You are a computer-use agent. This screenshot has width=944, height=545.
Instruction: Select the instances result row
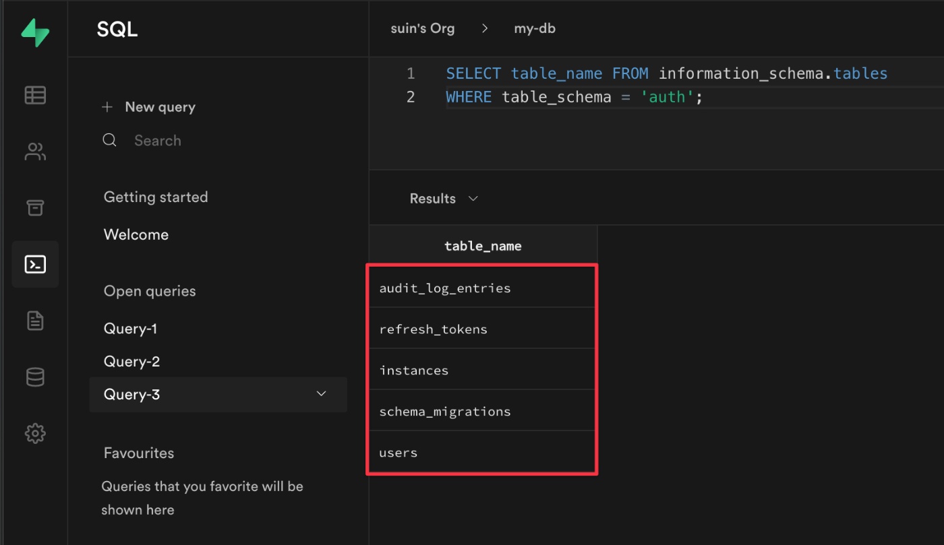[482, 370]
